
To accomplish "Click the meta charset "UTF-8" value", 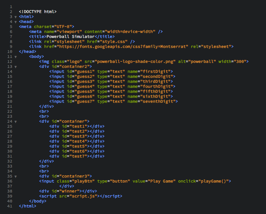I will point(63,26).
